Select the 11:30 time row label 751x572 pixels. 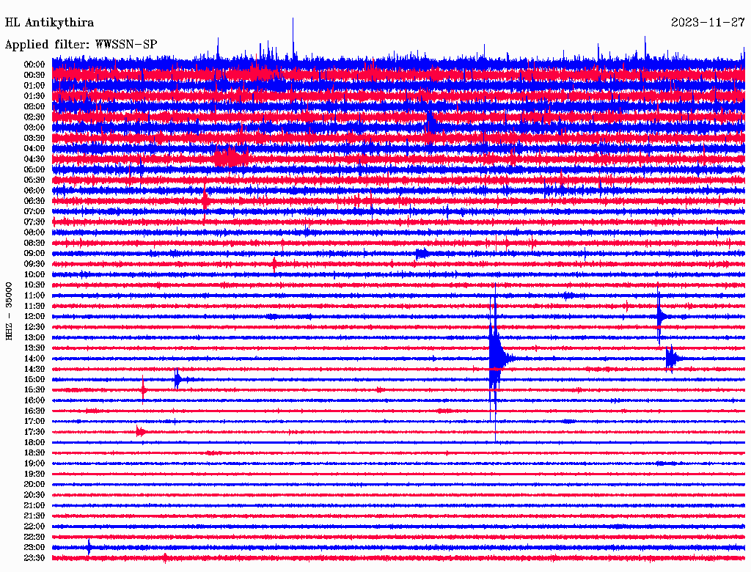pos(34,306)
